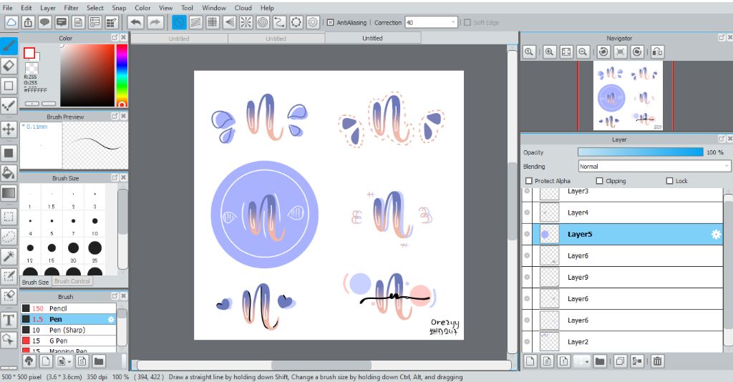The height and width of the screenshot is (382, 733).
Task: Select the Magic Wand tool
Action: [9, 256]
